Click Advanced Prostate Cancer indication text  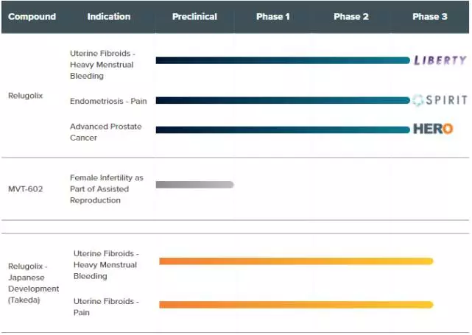pyautogui.click(x=105, y=132)
